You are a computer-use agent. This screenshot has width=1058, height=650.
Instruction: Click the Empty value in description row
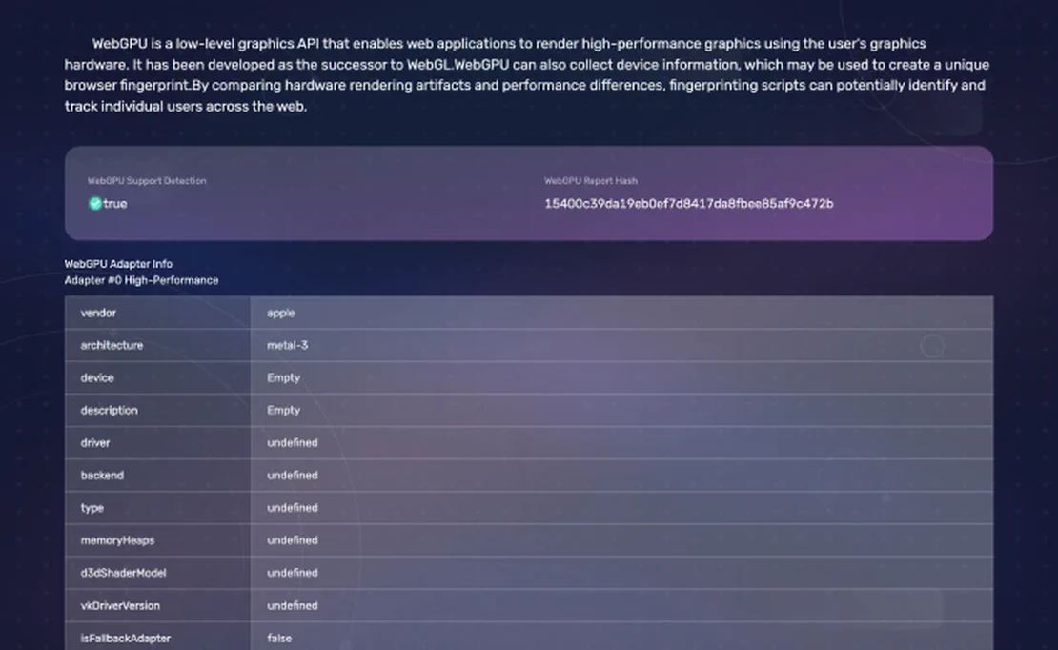pos(283,410)
